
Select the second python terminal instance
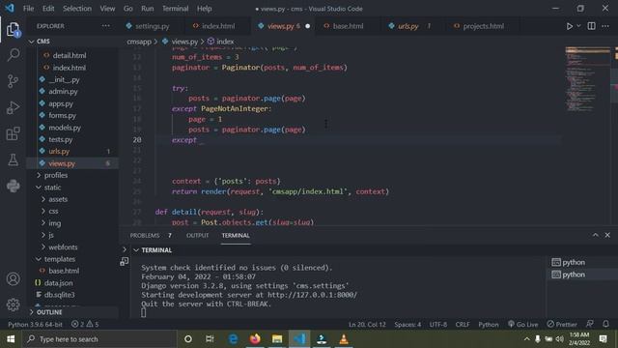(569, 275)
